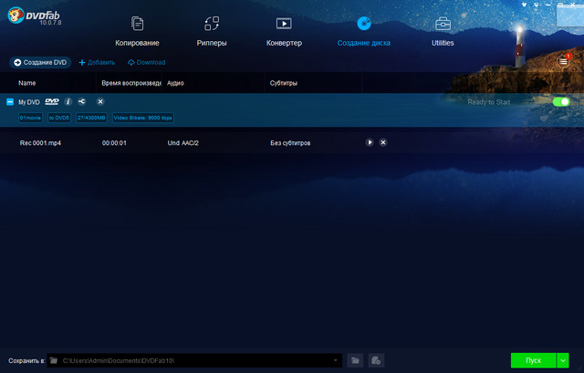Image resolution: width=584 pixels, height=373 pixels.
Task: Switch to the Рипперы module
Action: pos(212,32)
